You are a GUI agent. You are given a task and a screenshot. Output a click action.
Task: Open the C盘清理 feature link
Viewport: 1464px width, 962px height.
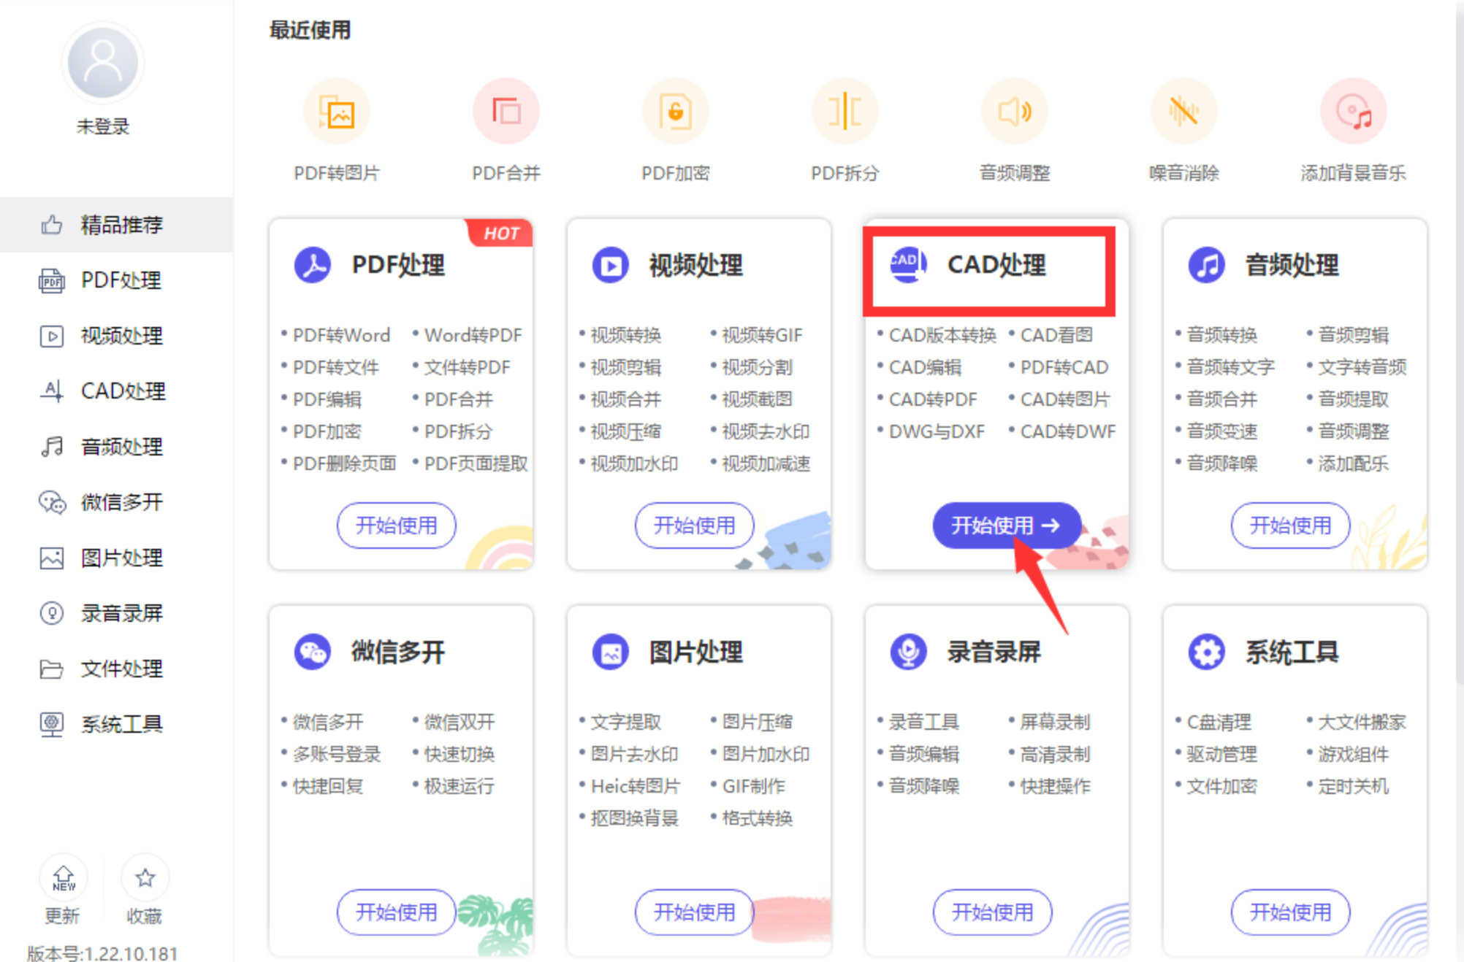(1219, 722)
